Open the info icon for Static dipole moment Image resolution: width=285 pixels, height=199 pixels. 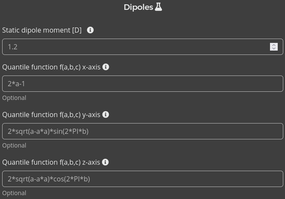click(90, 30)
